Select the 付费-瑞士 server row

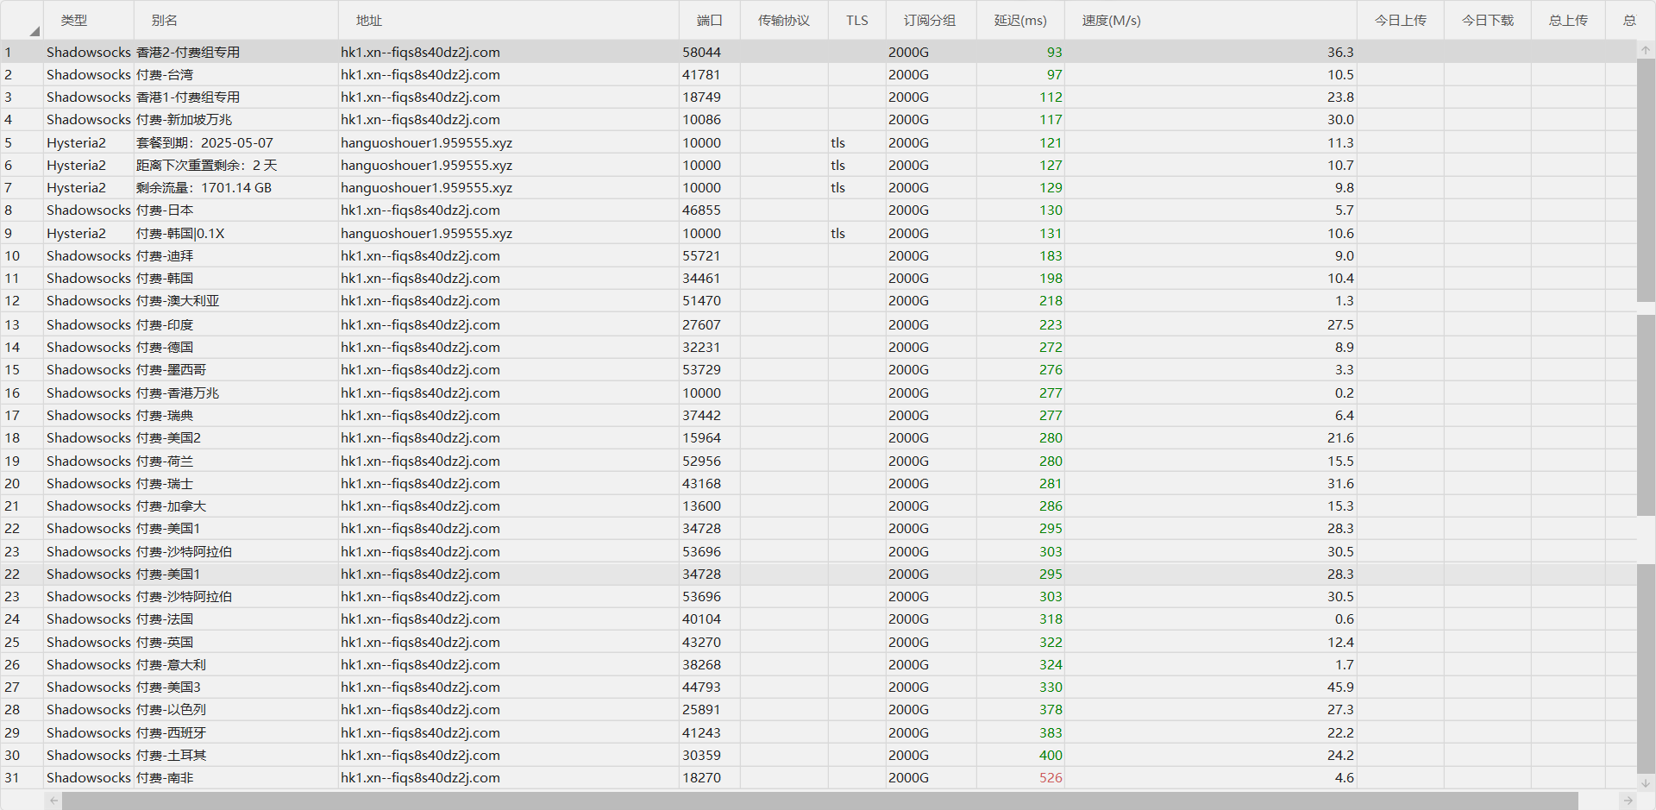coord(818,483)
